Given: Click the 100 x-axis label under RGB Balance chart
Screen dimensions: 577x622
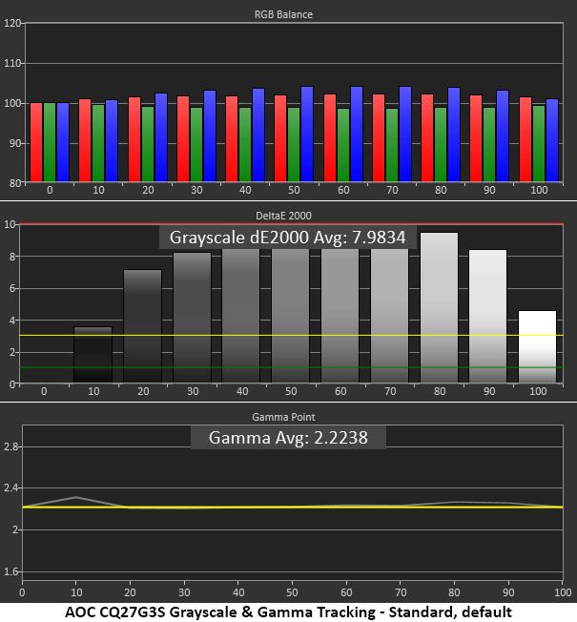Looking at the screenshot, I should [539, 190].
